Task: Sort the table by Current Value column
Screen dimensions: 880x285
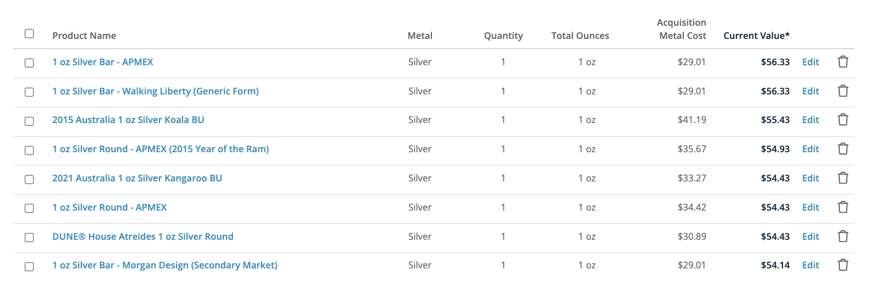Action: (x=756, y=35)
